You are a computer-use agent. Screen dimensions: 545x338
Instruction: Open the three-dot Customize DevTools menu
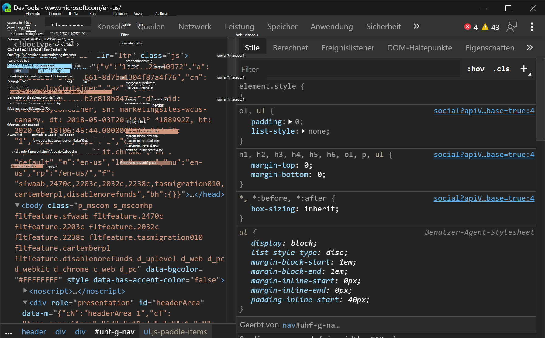click(532, 27)
